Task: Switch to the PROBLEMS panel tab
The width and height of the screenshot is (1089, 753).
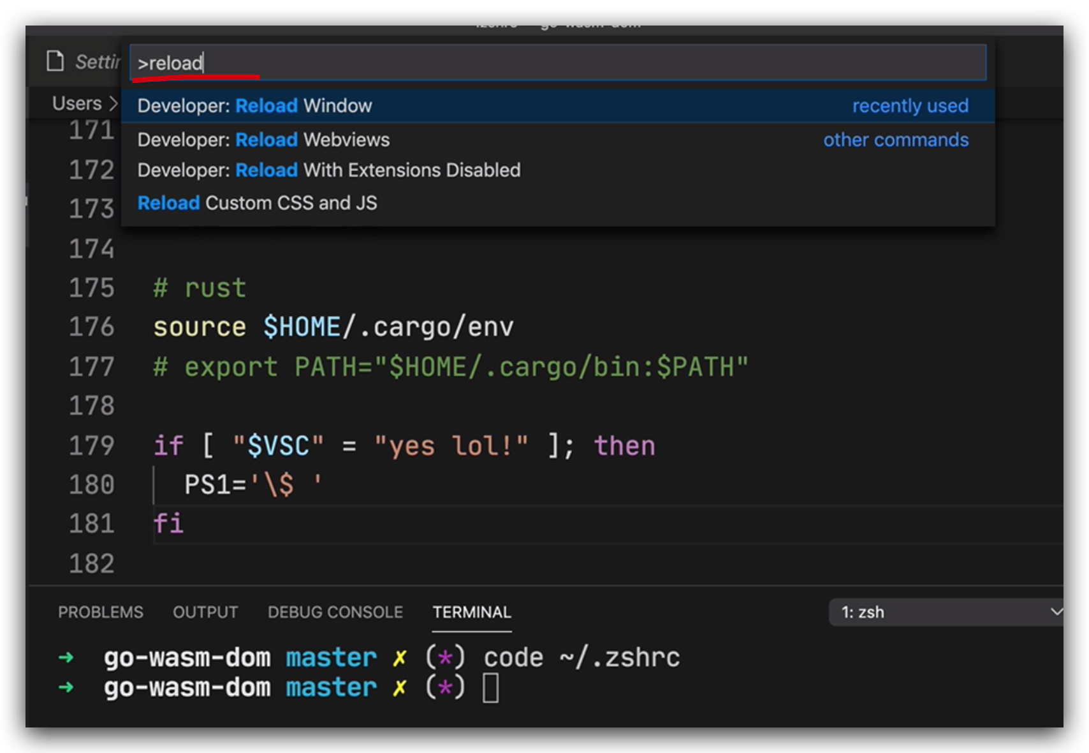Action: click(101, 612)
